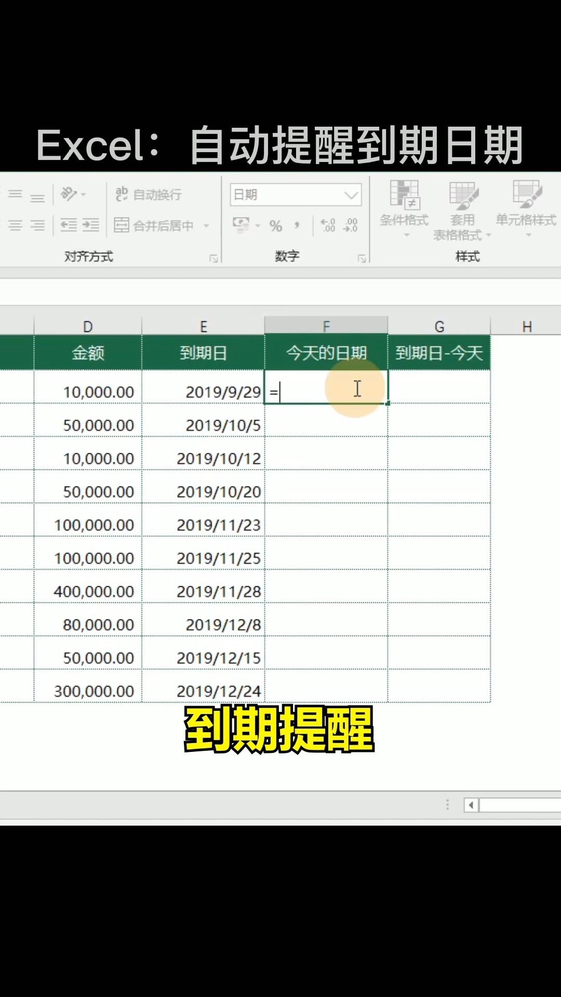Increase the cell indent
The image size is (561, 997).
[91, 225]
